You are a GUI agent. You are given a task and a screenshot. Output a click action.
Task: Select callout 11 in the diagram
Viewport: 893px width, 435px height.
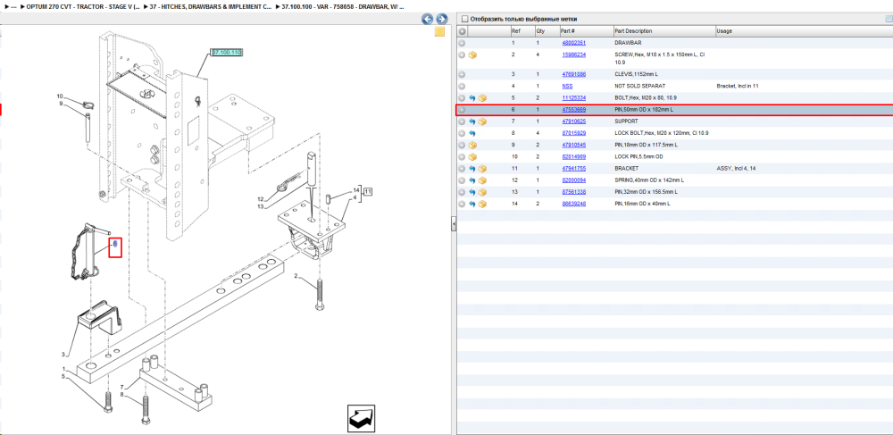point(368,191)
